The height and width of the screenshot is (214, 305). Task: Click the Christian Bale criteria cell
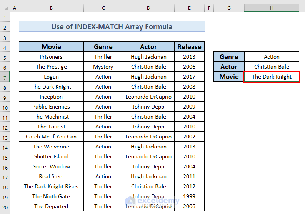272,67
